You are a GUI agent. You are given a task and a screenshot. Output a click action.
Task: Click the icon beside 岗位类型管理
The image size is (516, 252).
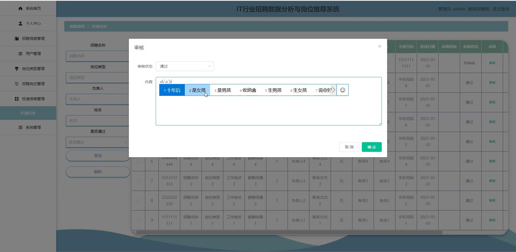(17, 69)
